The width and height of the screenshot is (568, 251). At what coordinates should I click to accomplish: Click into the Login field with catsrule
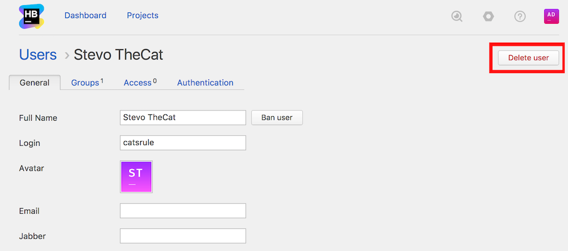tap(182, 143)
